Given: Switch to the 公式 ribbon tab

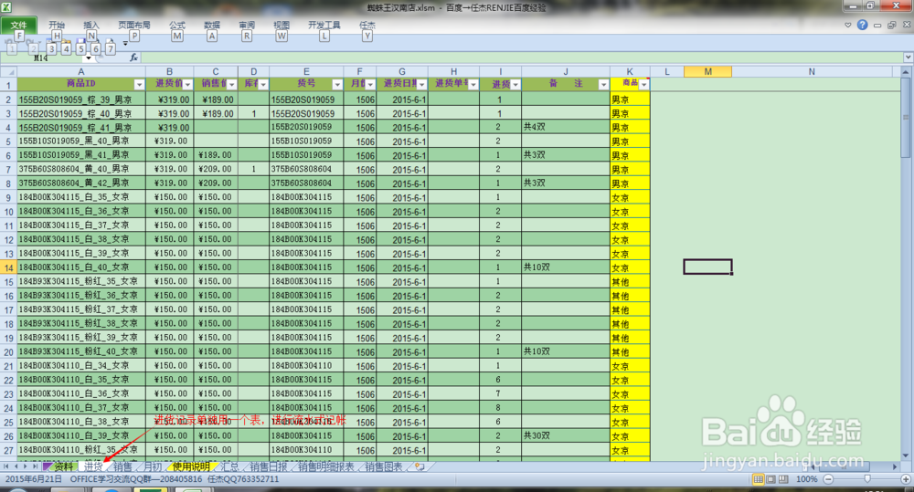Looking at the screenshot, I should (177, 25).
